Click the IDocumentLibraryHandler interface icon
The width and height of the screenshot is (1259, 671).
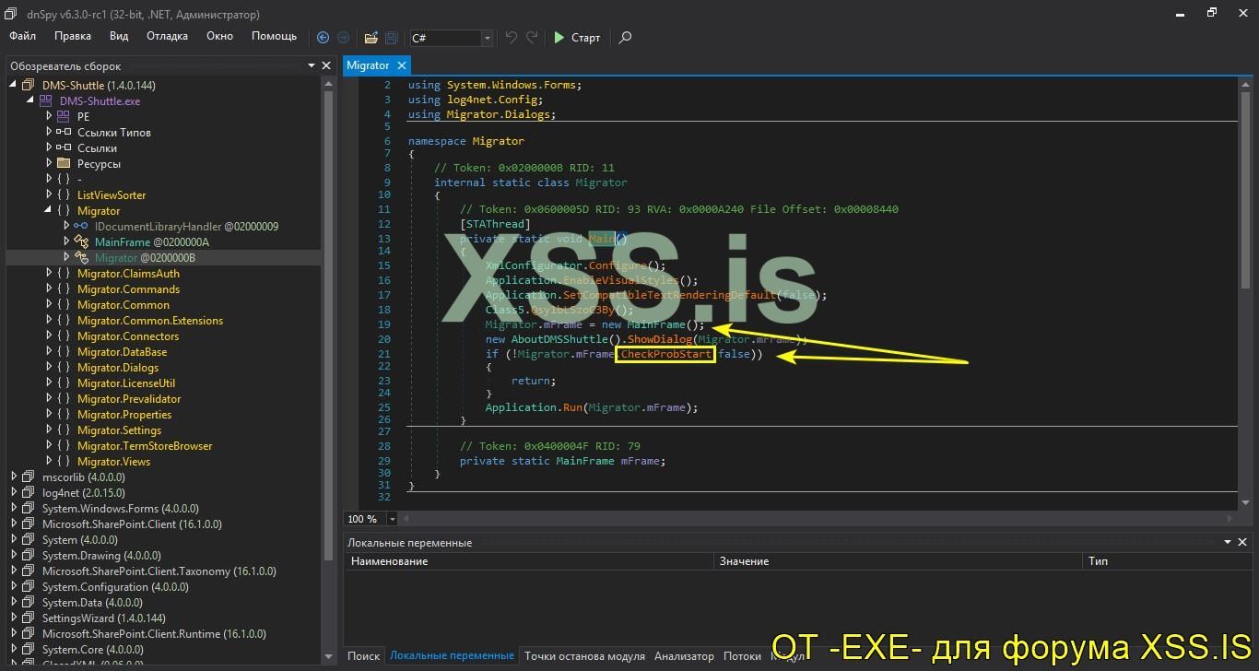pos(80,227)
